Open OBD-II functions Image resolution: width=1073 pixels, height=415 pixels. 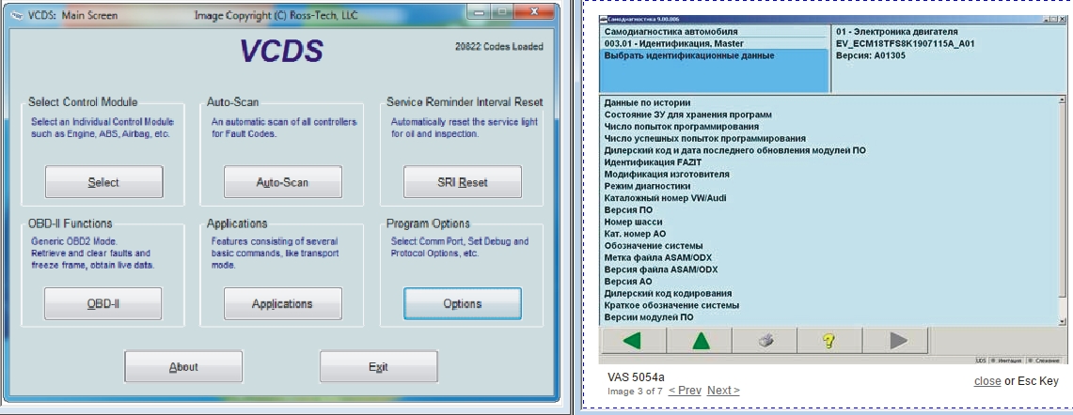click(103, 303)
